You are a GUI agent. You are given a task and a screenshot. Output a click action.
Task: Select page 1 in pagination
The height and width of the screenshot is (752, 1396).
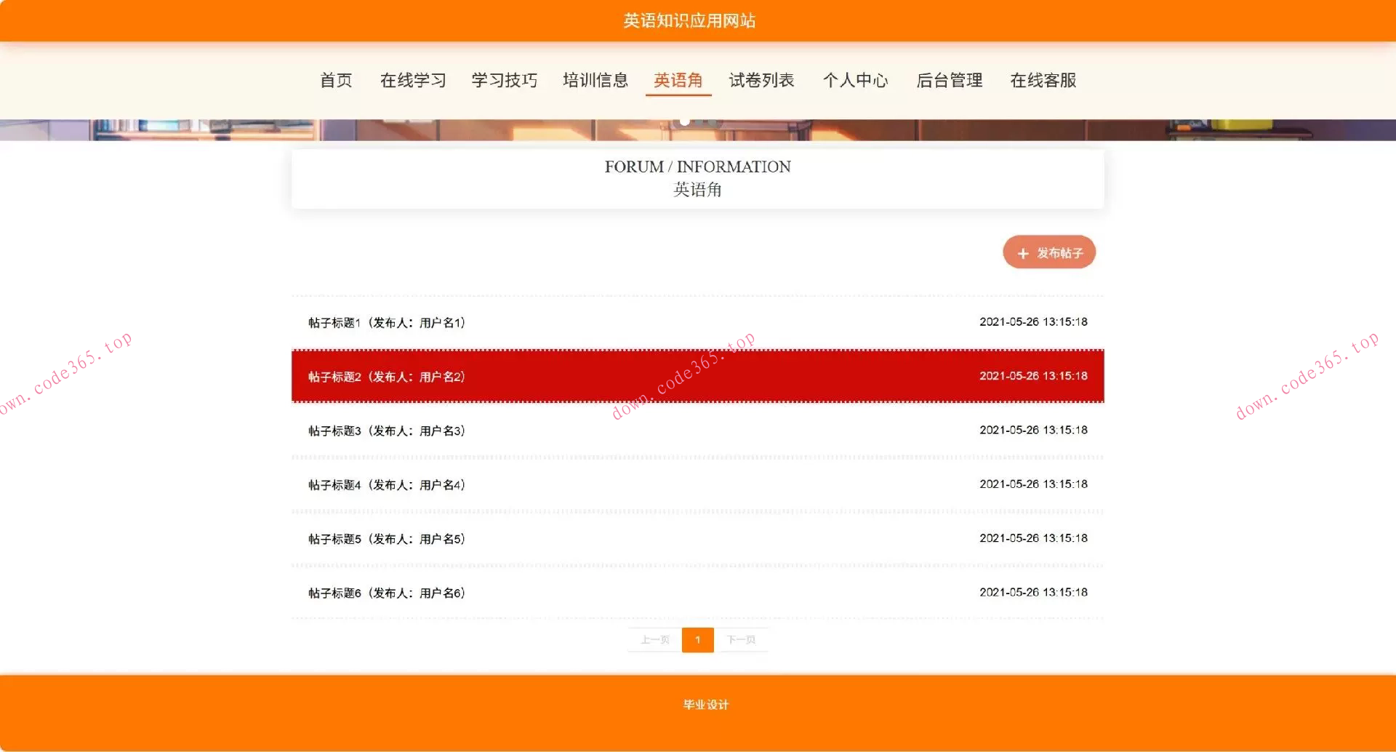[x=698, y=640]
